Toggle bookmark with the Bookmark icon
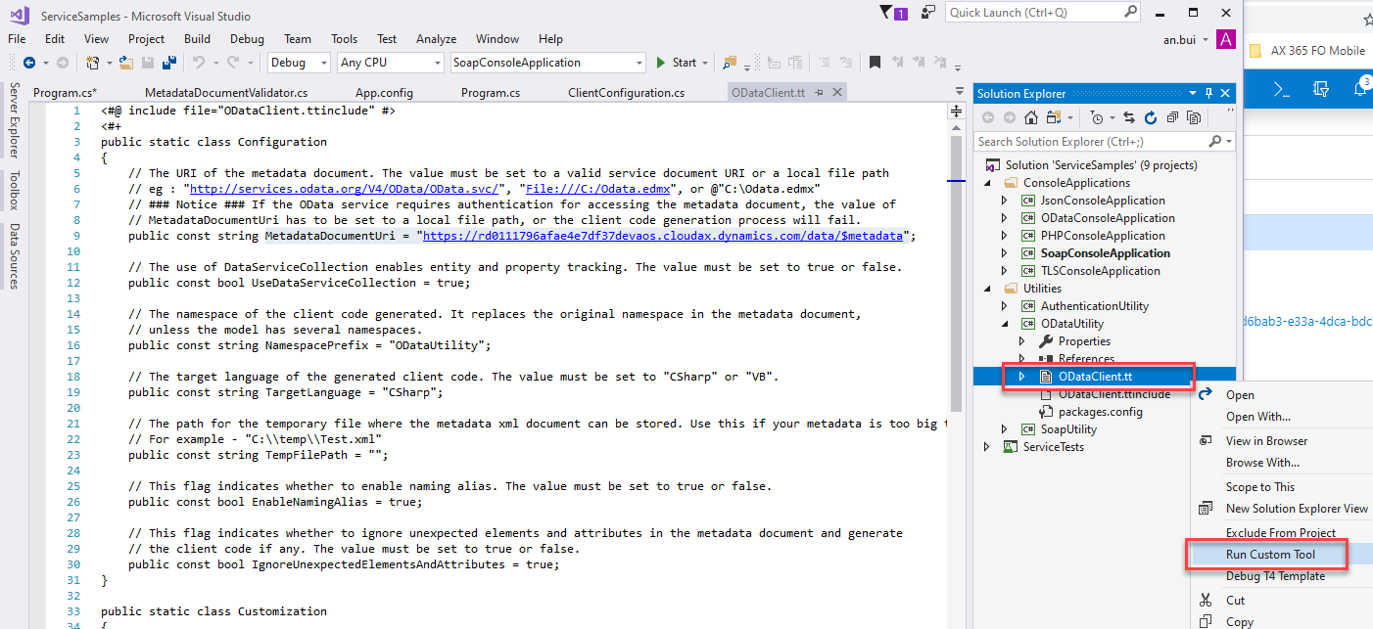Image resolution: width=1373 pixels, height=629 pixels. click(875, 63)
